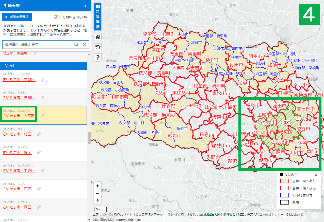The height and width of the screenshot is (222, 324).
Task: Click 狭山市 label on the map
Action: [x=223, y=145]
